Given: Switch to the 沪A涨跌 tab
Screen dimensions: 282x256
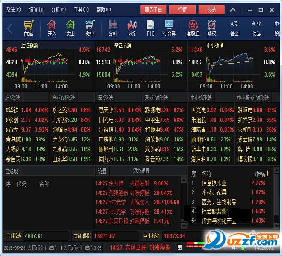Looking at the screenshot, I should (x=12, y=97).
